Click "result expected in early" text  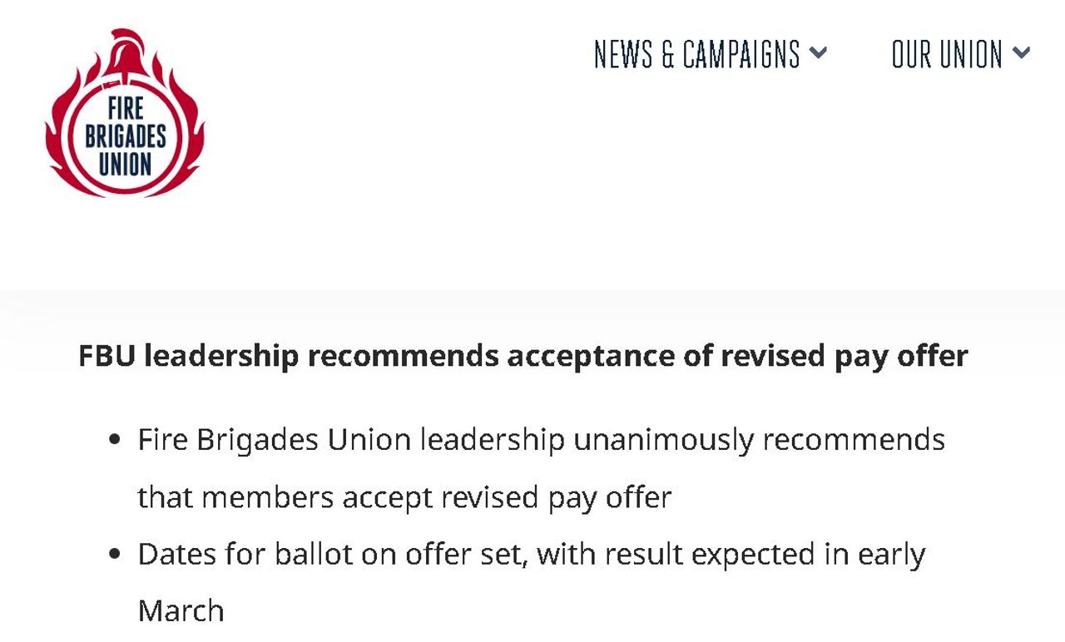pos(764,555)
